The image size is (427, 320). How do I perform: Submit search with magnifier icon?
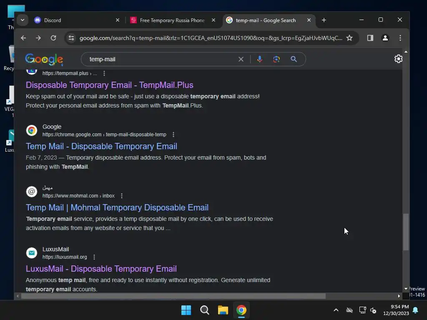click(x=294, y=59)
